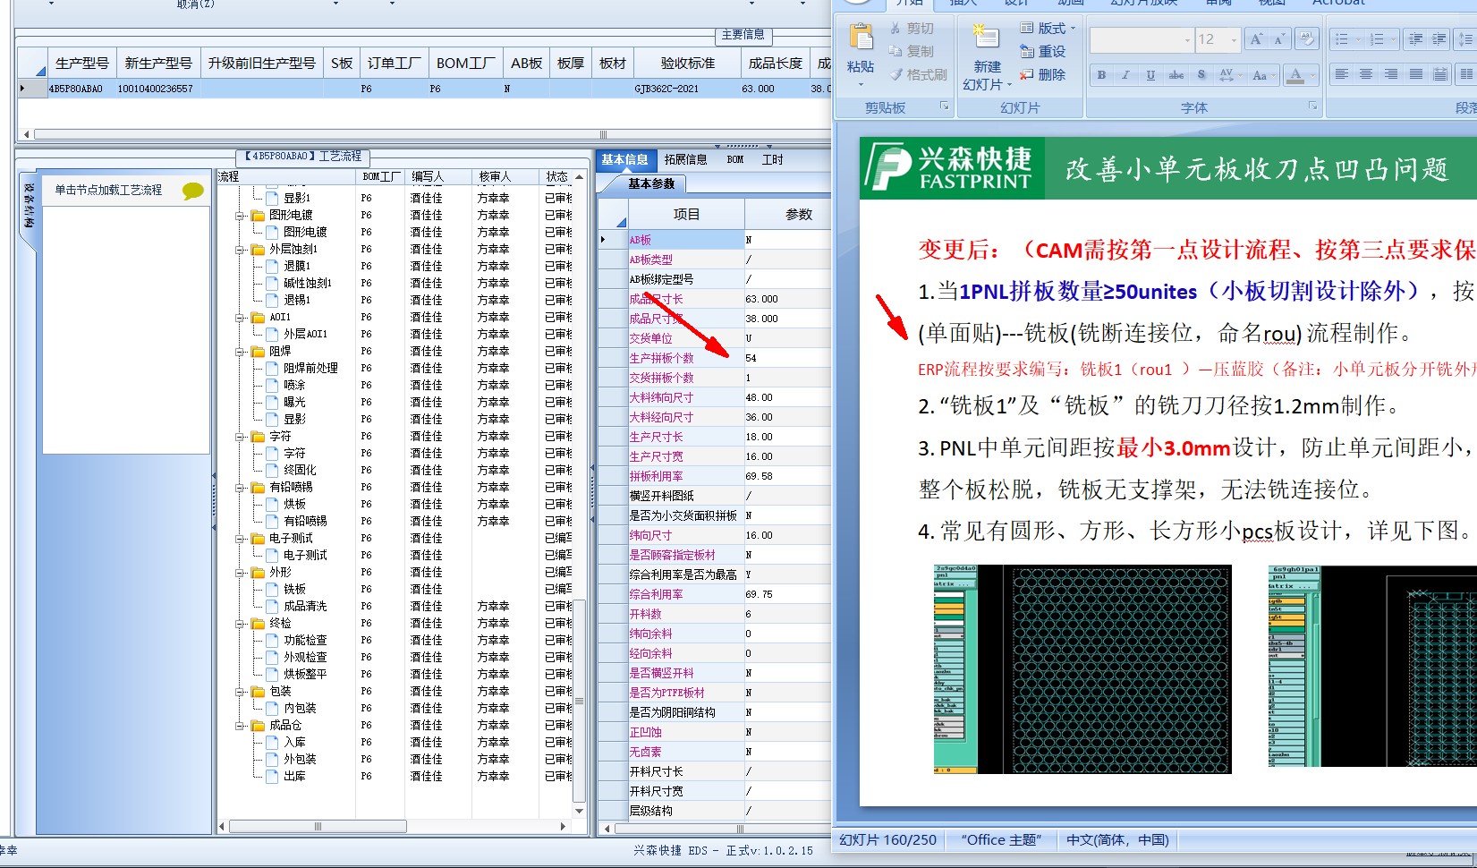Toggle Strikethrough (abc) formatting

(1176, 75)
